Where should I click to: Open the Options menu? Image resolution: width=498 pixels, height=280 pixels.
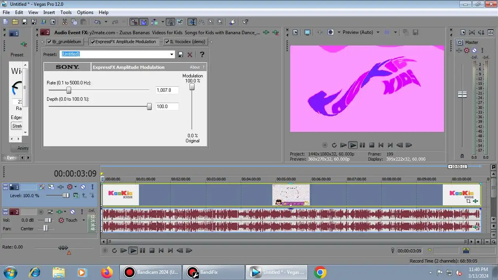[85, 12]
